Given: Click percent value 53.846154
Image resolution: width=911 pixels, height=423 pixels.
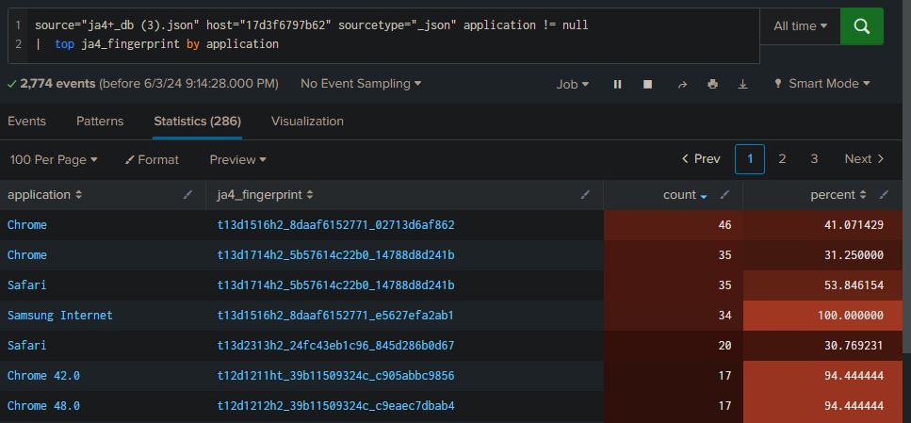Looking at the screenshot, I should pos(854,285).
